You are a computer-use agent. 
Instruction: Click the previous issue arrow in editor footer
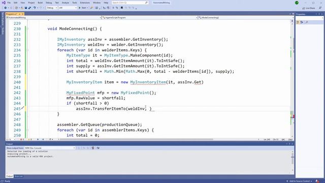[38, 139]
